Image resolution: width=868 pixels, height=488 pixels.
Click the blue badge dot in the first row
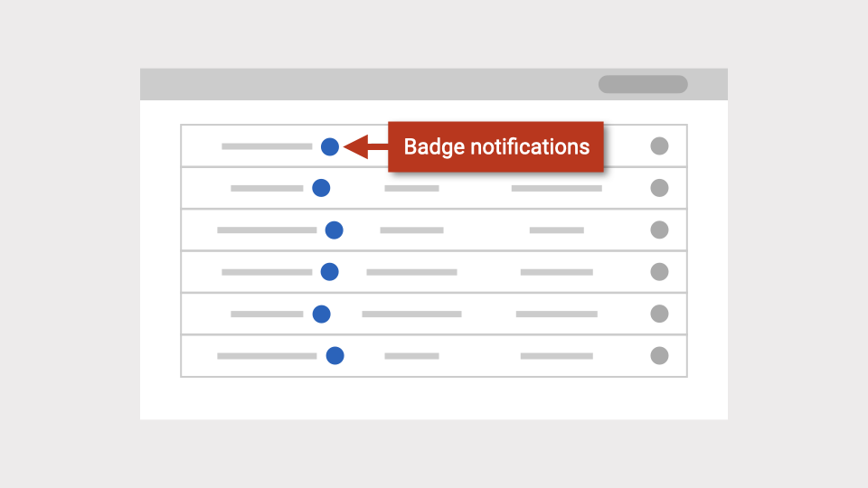point(330,146)
